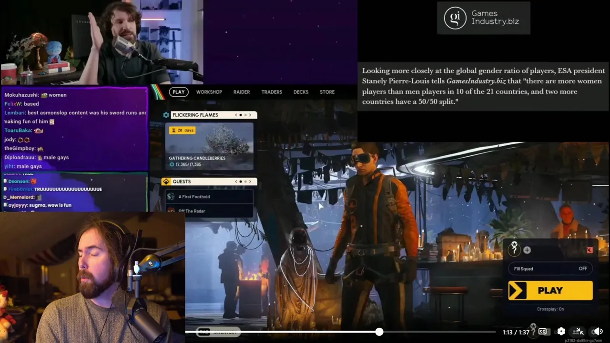Click Dsonson's chat username

coord(18,182)
